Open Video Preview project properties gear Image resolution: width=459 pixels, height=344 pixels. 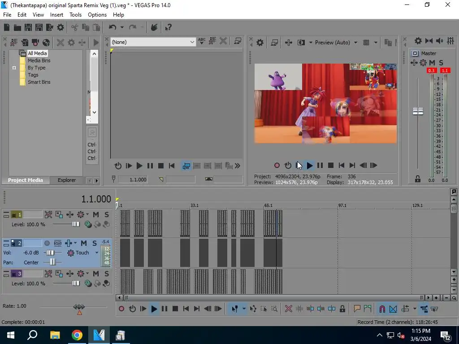260,43
